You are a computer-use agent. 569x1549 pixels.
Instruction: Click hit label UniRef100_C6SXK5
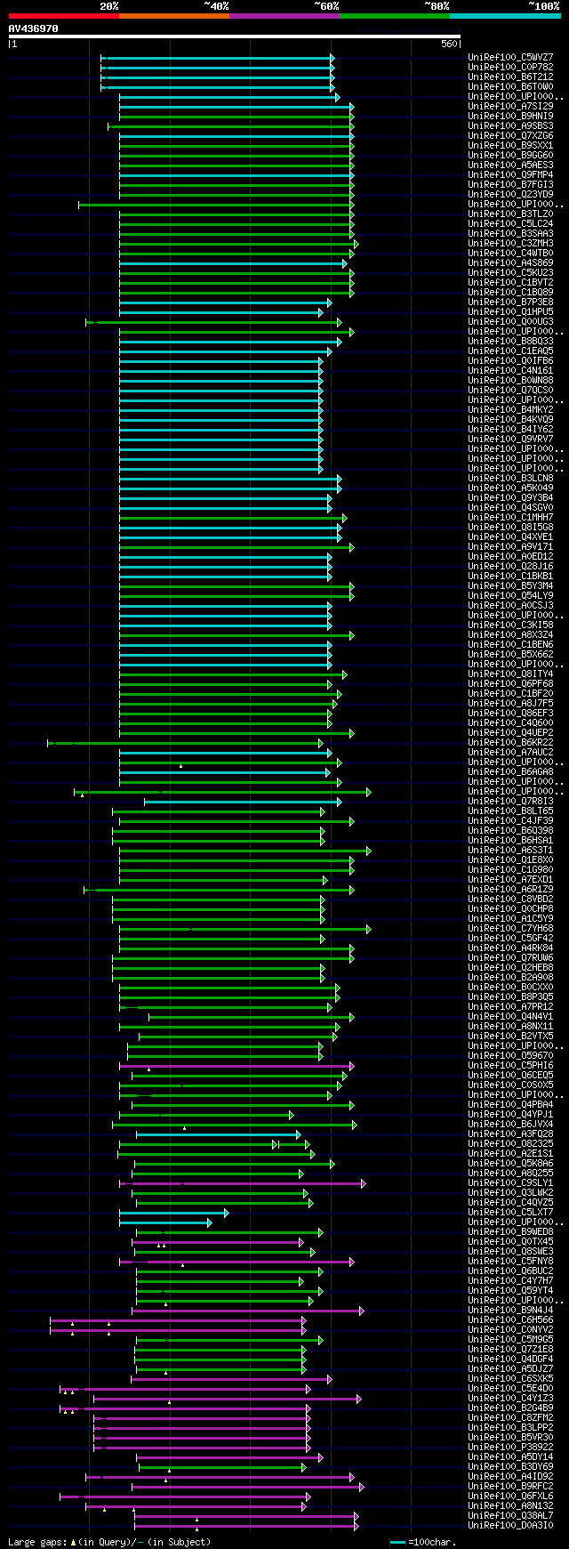click(x=510, y=1378)
